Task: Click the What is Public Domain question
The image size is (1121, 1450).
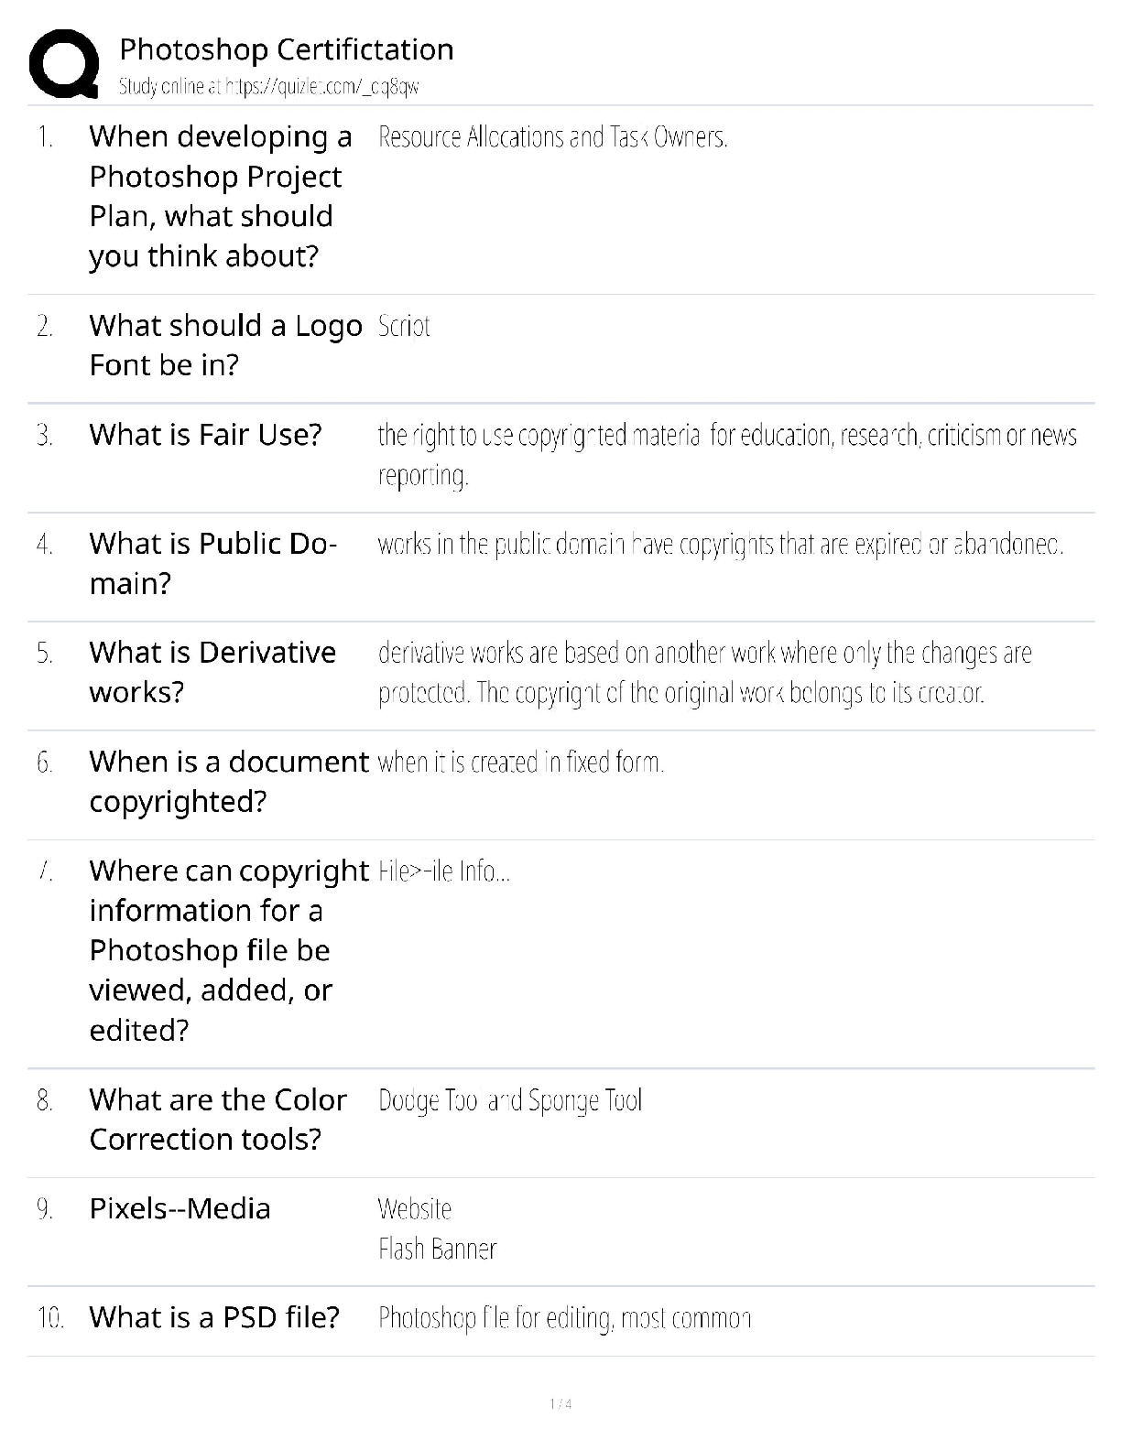Action: tap(212, 563)
